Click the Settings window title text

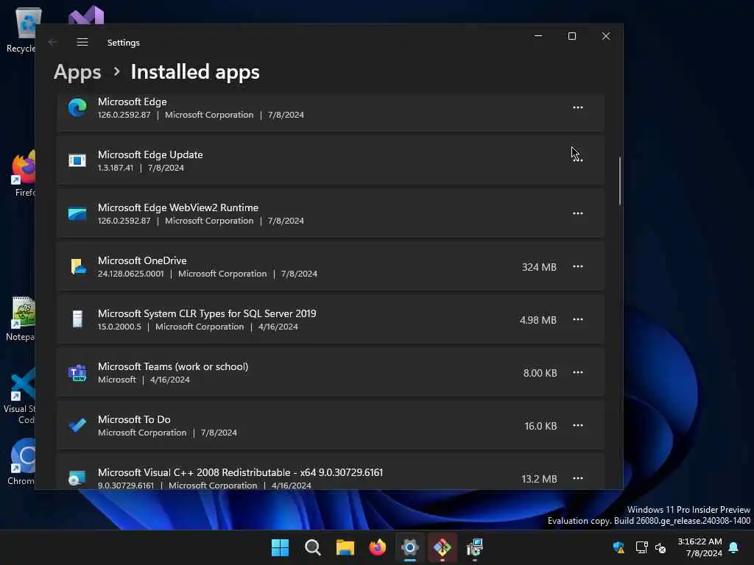point(124,43)
